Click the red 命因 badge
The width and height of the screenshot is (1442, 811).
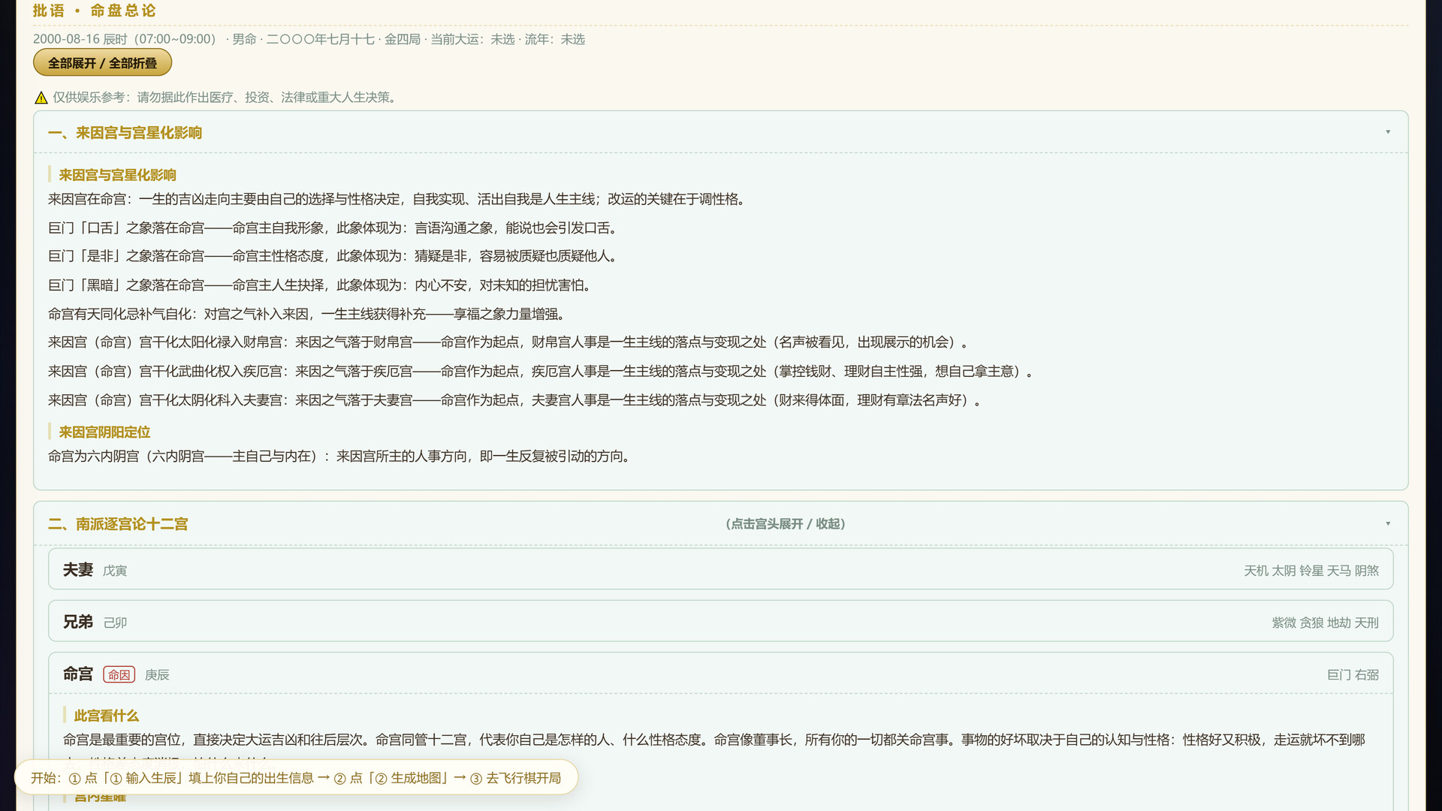(x=119, y=674)
